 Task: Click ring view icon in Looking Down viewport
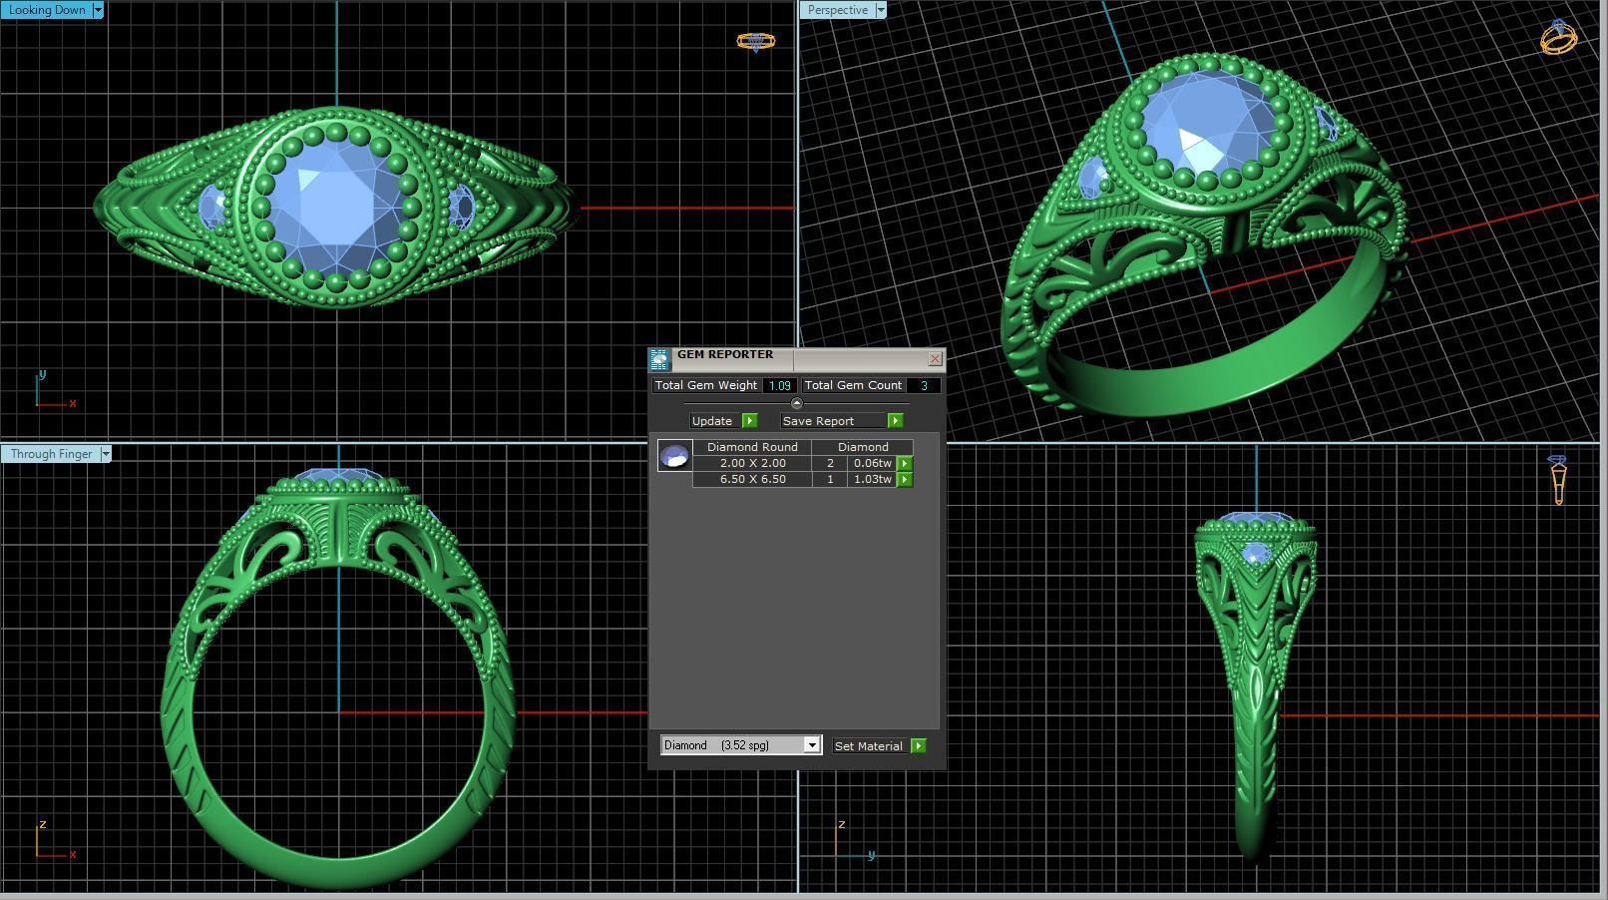[755, 41]
